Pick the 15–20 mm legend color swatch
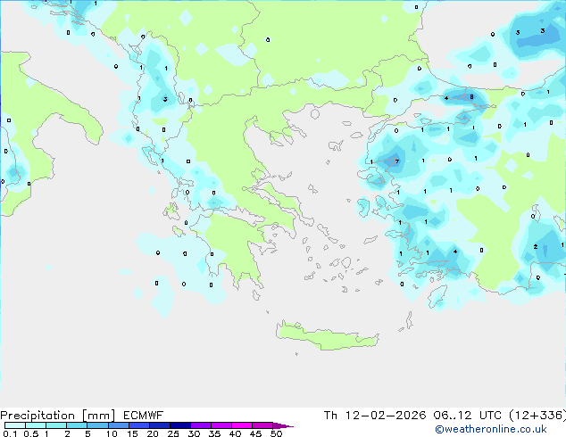Image resolution: width=566 pixels, height=437 pixels. [139, 425]
